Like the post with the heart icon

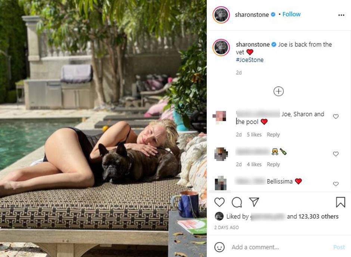click(x=220, y=202)
